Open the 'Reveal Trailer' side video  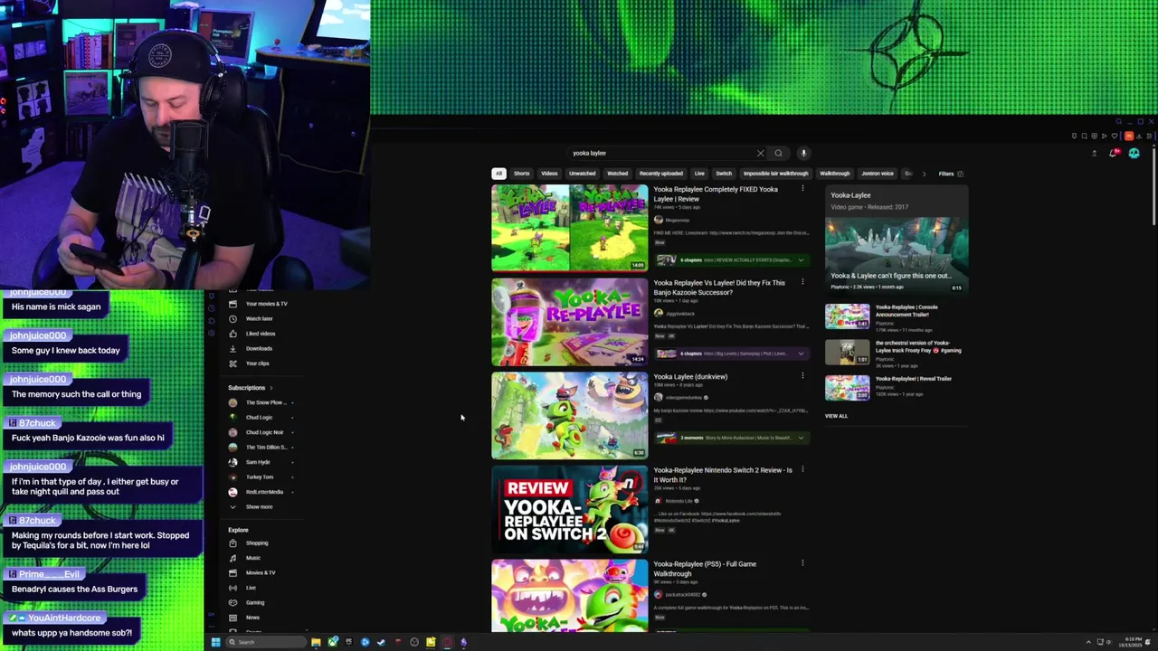pos(914,379)
